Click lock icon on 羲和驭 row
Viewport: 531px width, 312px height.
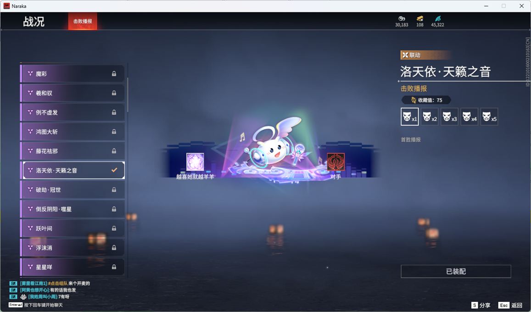click(114, 93)
